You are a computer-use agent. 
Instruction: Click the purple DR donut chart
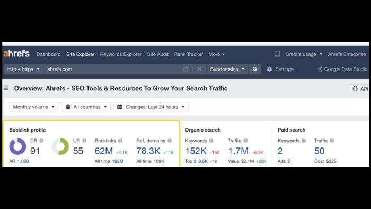(x=17, y=146)
